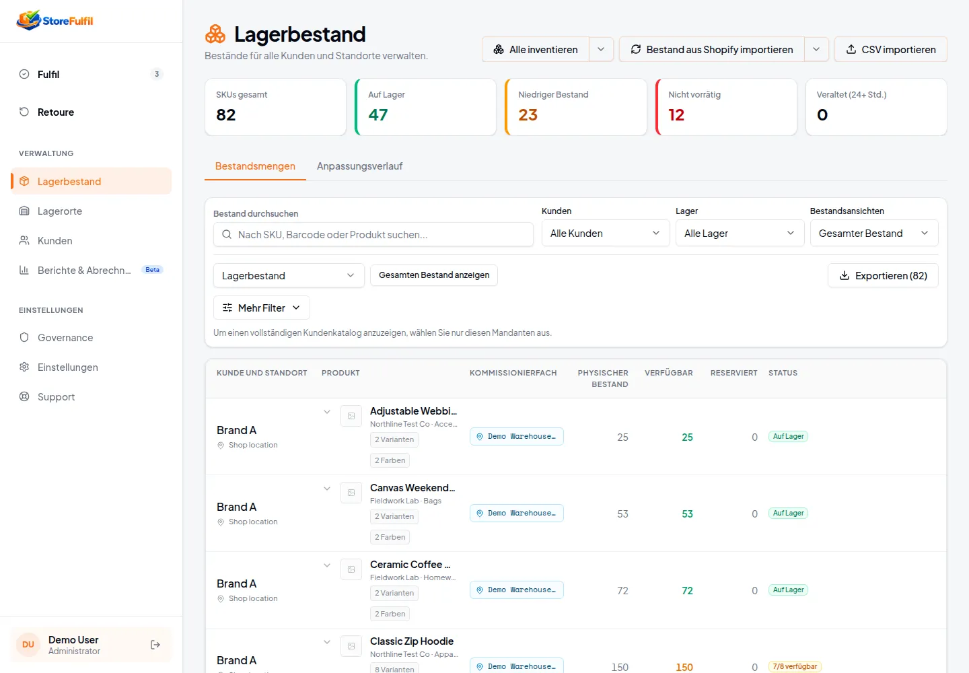Click 7/8 verfügbar status badge

click(x=795, y=666)
